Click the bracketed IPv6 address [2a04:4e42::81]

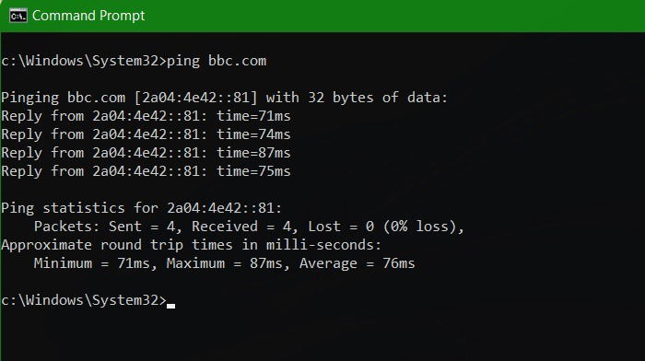tap(195, 98)
